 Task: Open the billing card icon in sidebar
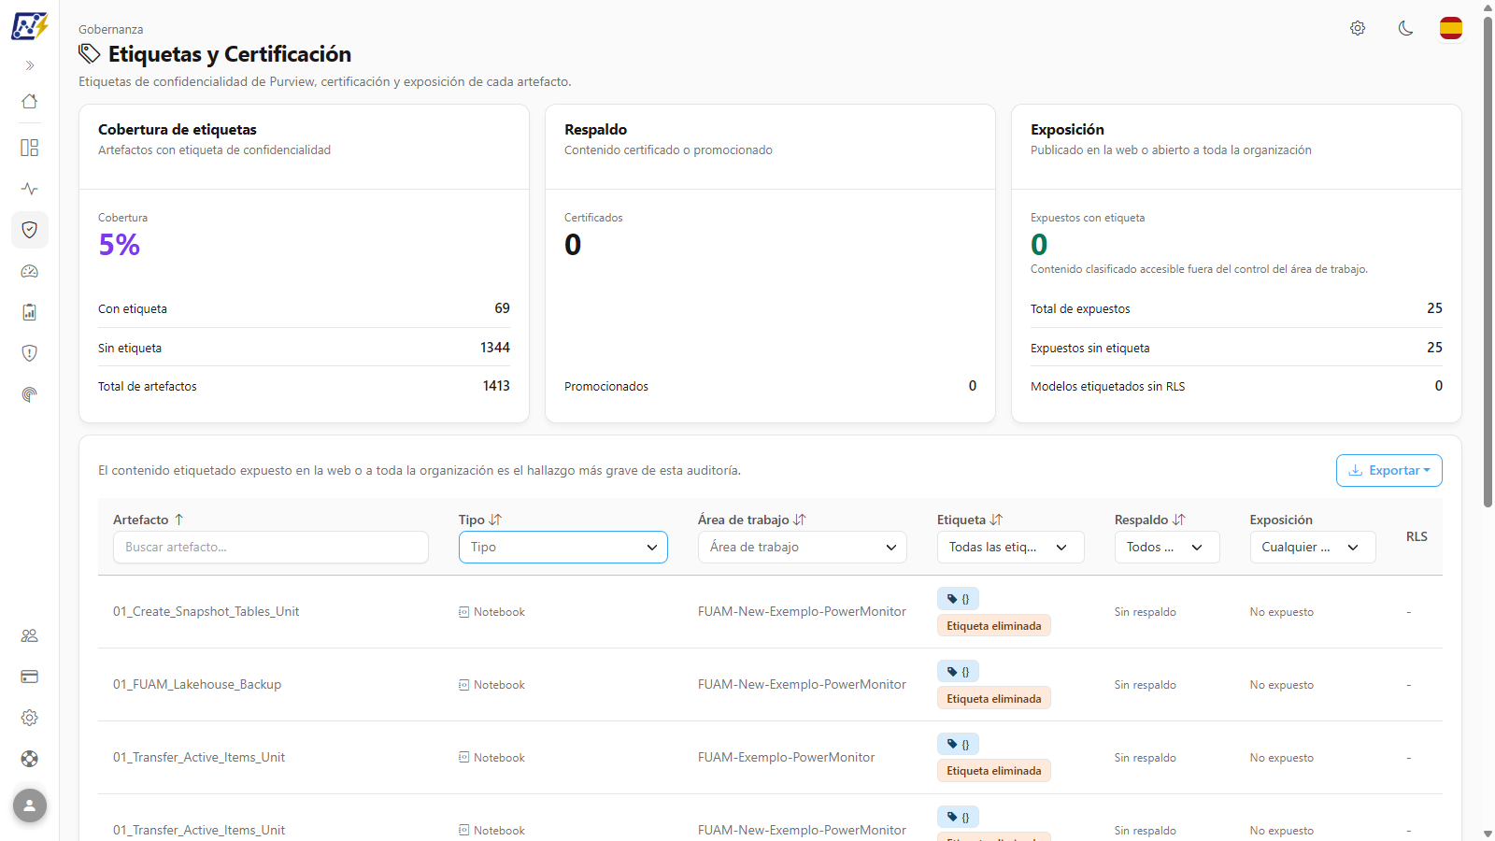pyautogui.click(x=30, y=677)
